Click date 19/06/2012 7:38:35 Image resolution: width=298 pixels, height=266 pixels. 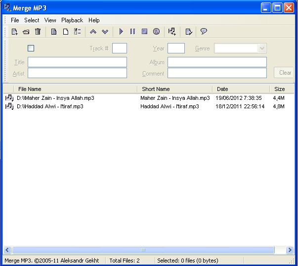pyautogui.click(x=239, y=98)
